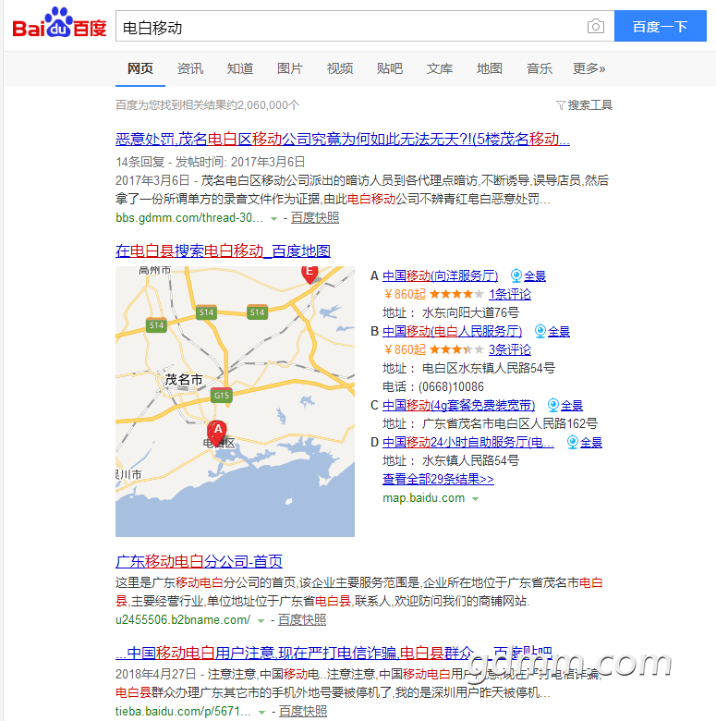Switch to the 知道 tab
This screenshot has width=716, height=721.
240,69
